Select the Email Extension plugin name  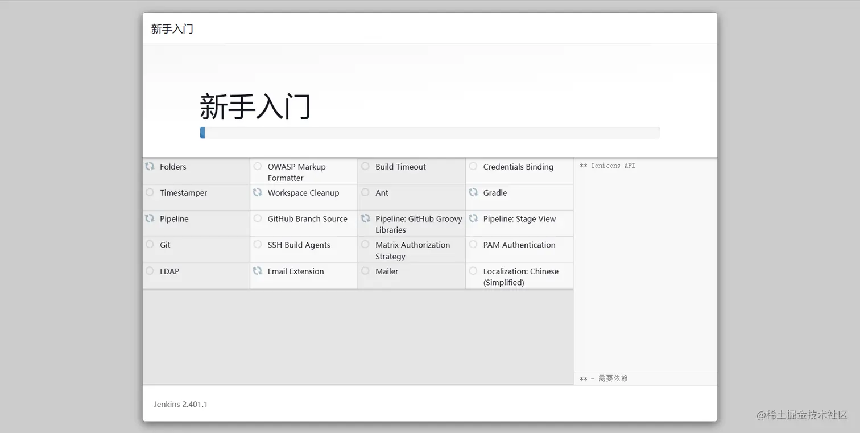pos(296,271)
